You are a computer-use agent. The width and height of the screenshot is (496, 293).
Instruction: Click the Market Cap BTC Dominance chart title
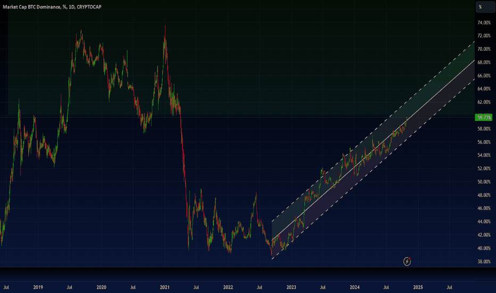point(52,6)
